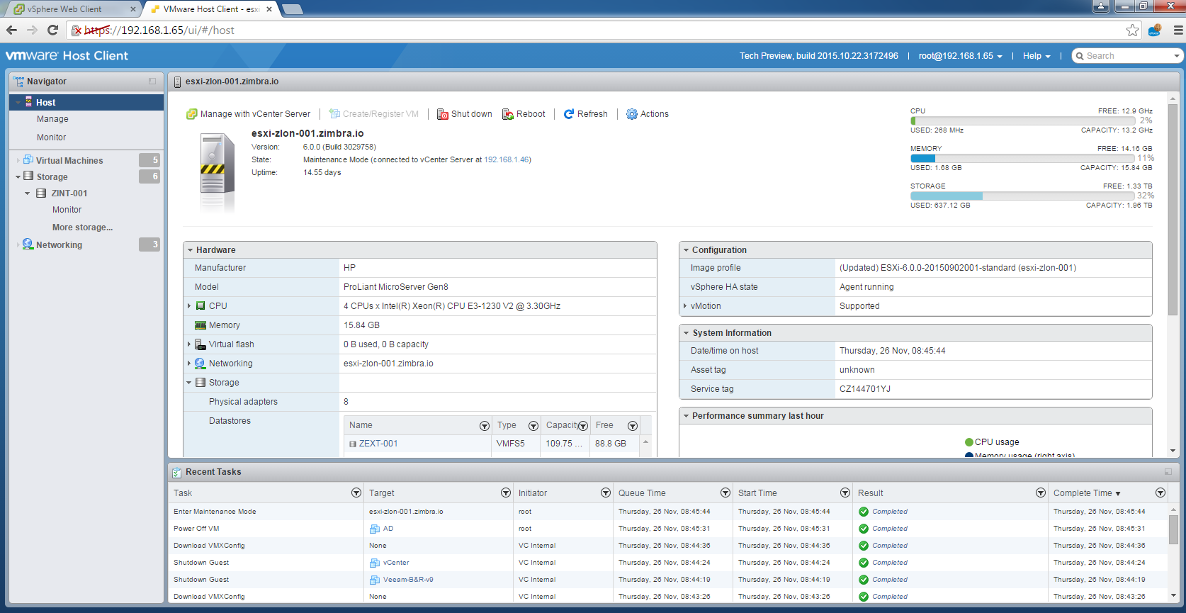Viewport: 1186px width, 613px height.
Task: Click the Actions button label
Action: pyautogui.click(x=655, y=114)
